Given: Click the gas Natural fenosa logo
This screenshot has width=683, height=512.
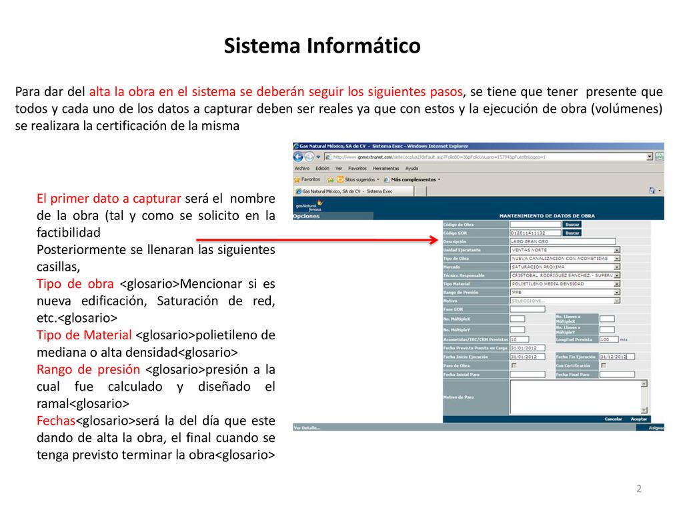Looking at the screenshot, I should (x=309, y=205).
